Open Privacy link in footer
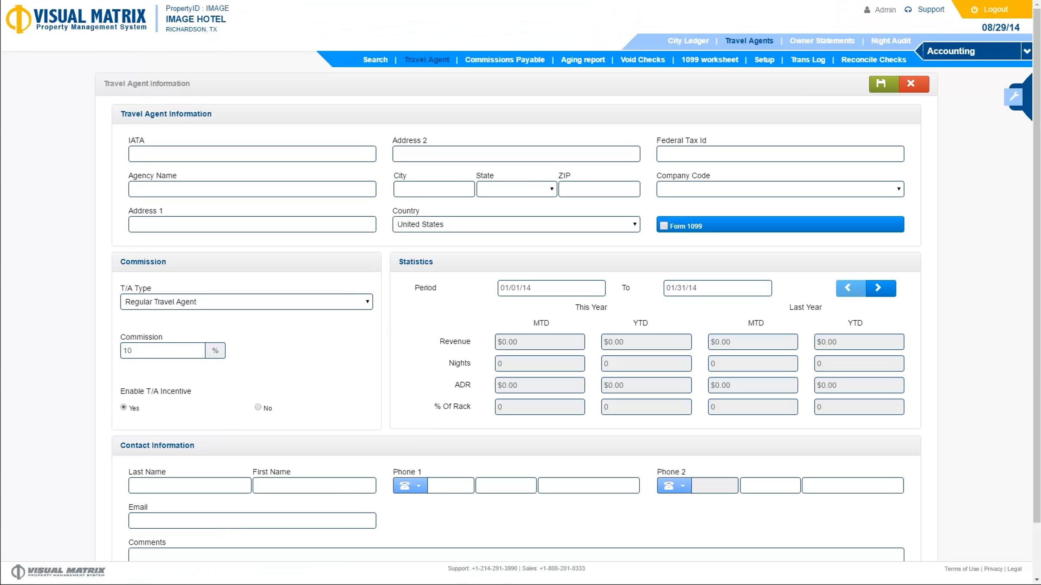The height and width of the screenshot is (585, 1041). pos(993,569)
